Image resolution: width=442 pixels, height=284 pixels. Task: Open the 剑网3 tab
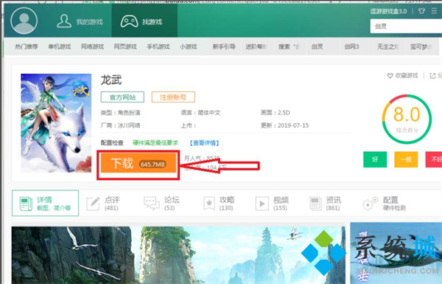coord(351,47)
